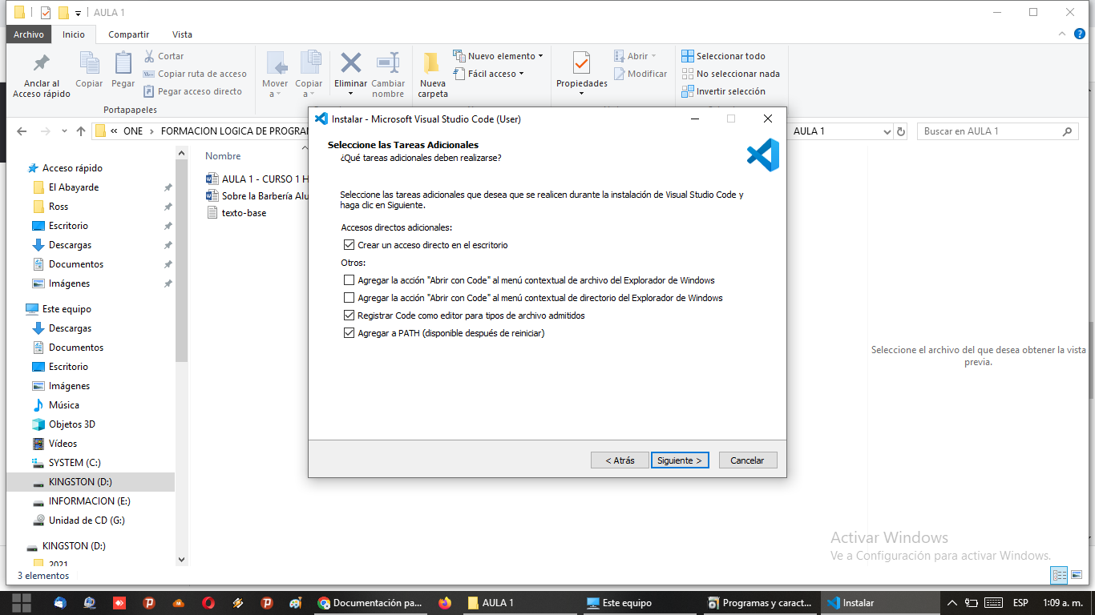Select Ross folder in Acceso rápido
The height and width of the screenshot is (615, 1095).
pyautogui.click(x=59, y=207)
